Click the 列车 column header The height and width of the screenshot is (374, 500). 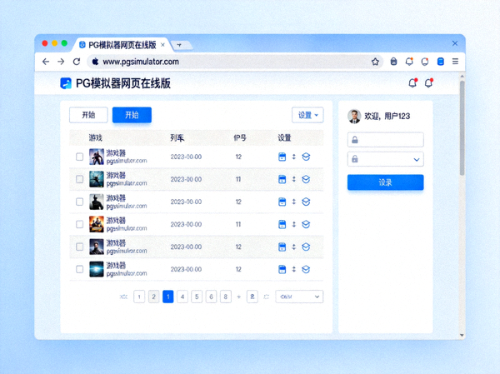click(x=177, y=137)
